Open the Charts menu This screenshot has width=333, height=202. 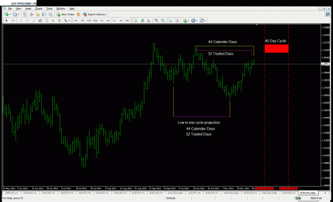(x=39, y=9)
